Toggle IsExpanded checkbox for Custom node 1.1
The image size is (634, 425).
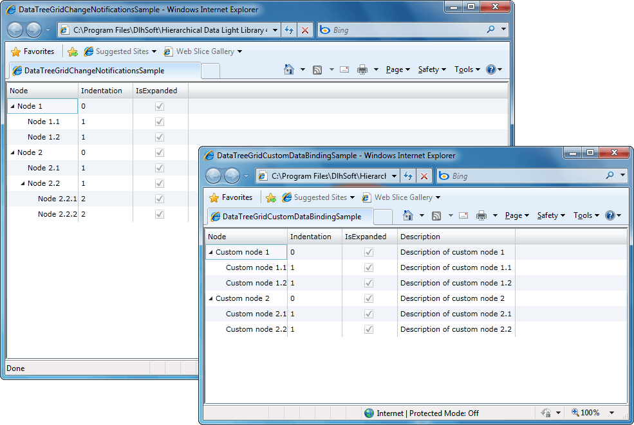click(x=369, y=267)
